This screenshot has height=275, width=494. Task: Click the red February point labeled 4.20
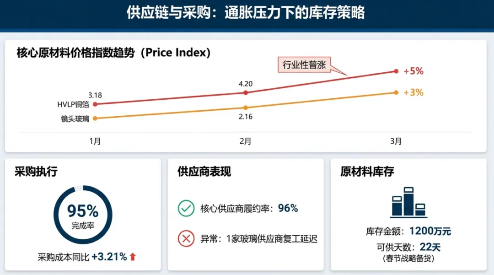(246, 92)
